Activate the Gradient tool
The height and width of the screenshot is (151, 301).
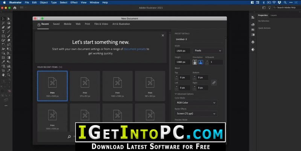coord(9,58)
